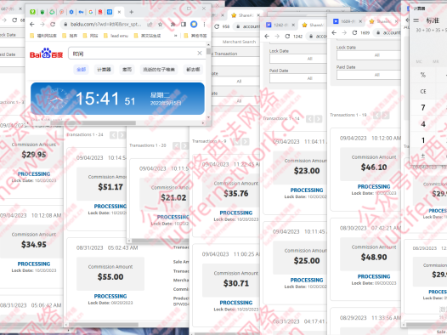Image resolution: width=447 pixels, height=335 pixels.
Task: Switch to the 1242 tab
Action: (280, 26)
